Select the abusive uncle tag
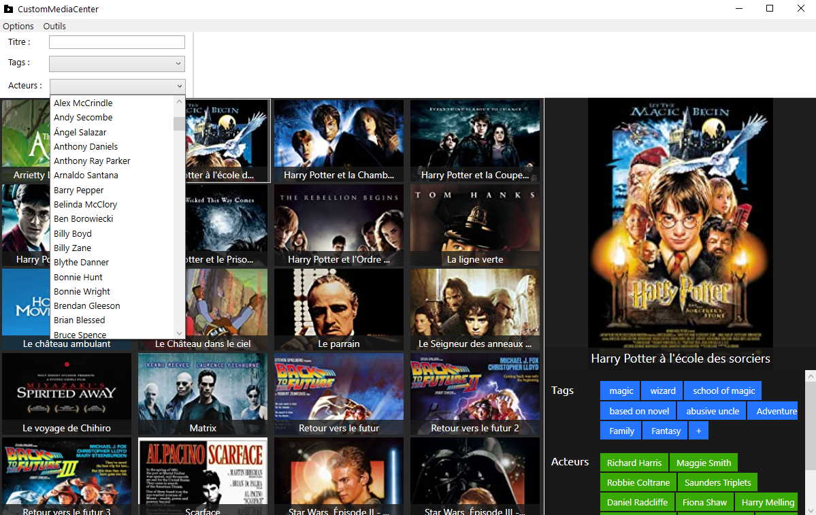 click(x=713, y=411)
